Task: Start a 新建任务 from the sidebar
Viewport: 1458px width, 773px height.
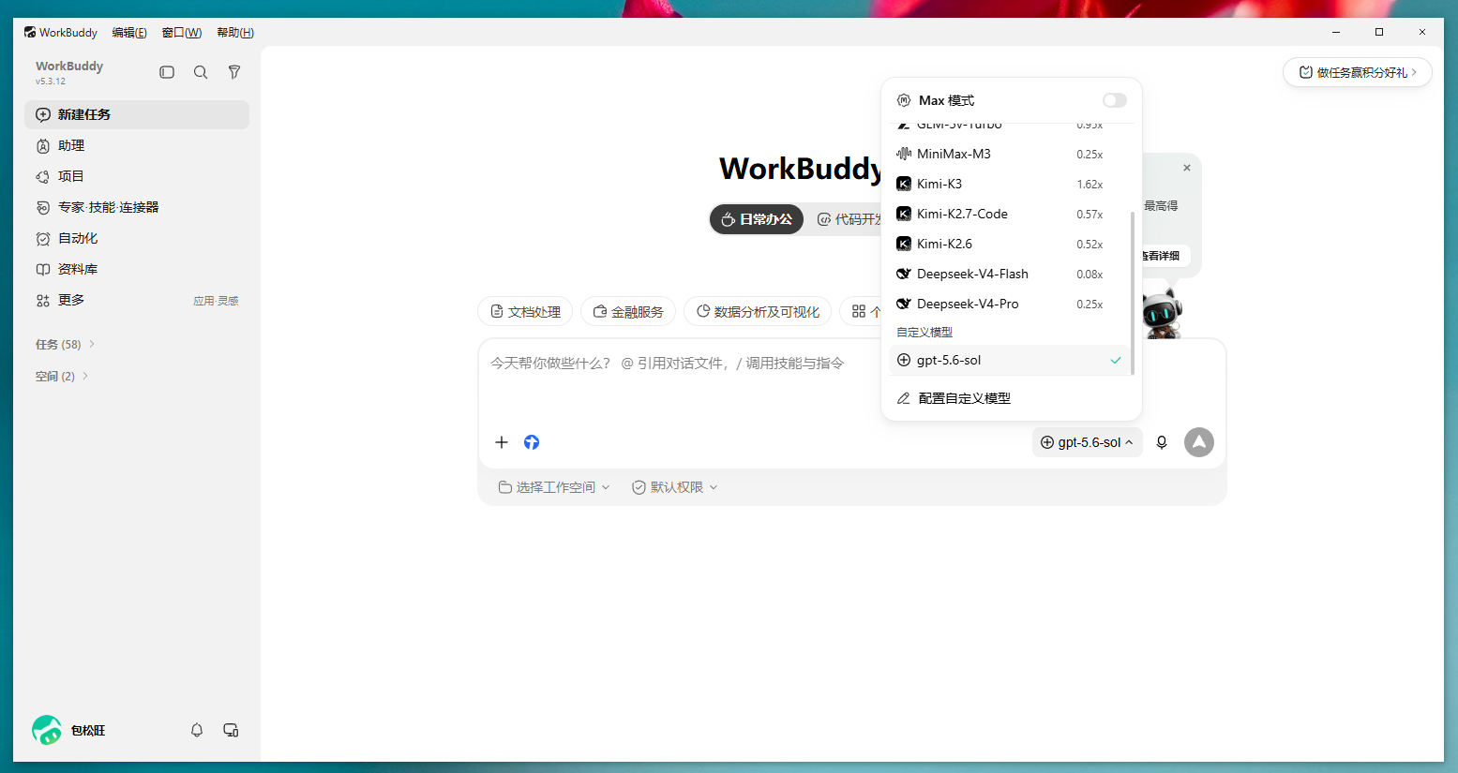Action: point(137,114)
